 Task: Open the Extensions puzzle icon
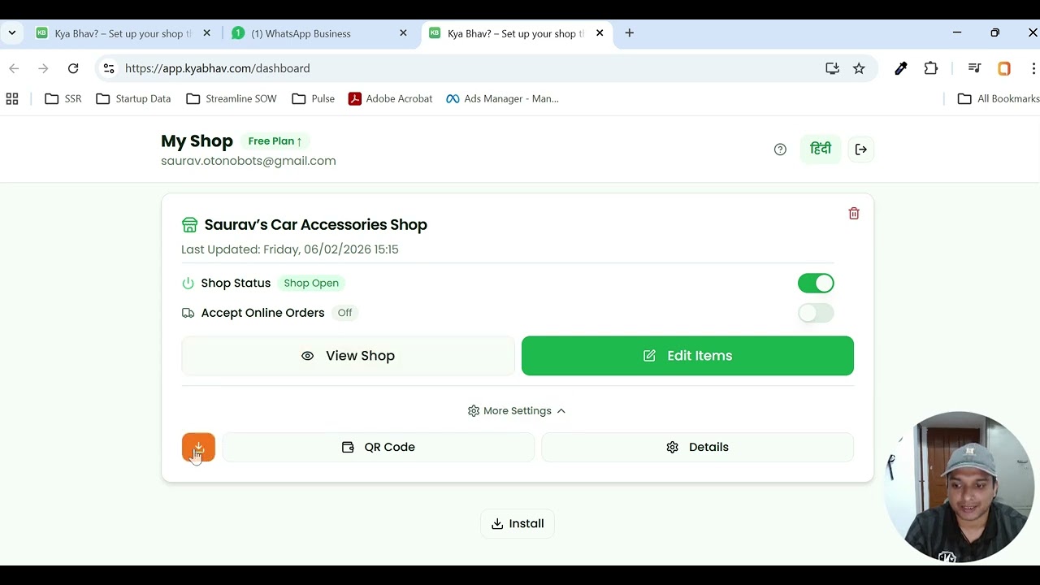(x=931, y=68)
